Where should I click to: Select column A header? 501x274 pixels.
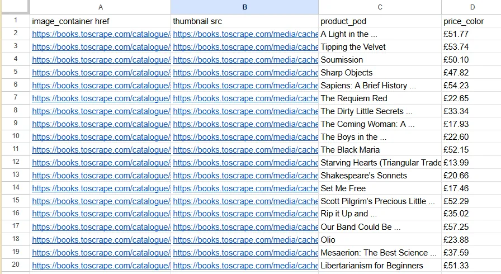(x=100, y=7)
